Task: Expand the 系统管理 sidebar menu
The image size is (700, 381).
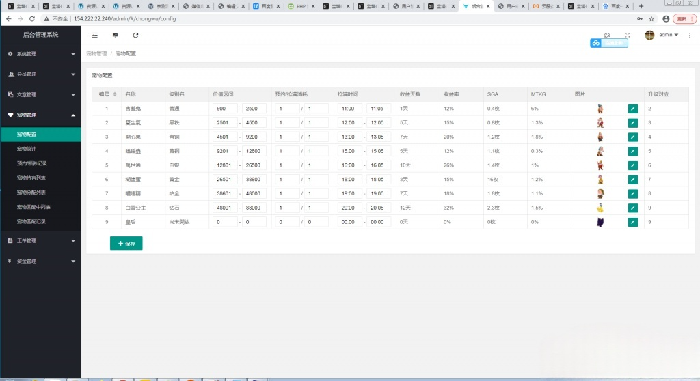Action: [40, 54]
